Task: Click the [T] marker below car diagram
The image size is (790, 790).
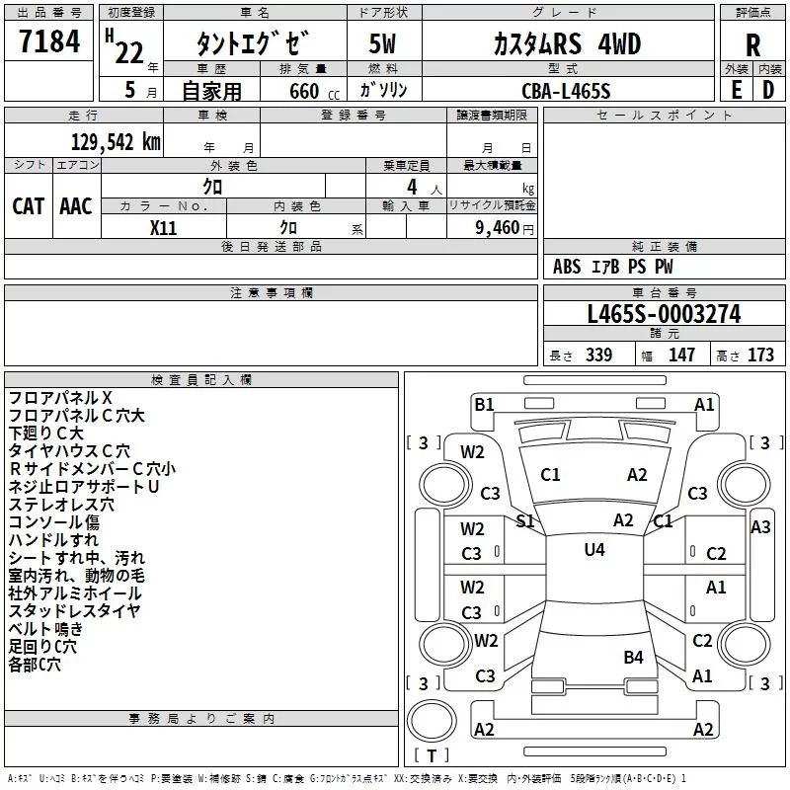Action: coord(432,756)
